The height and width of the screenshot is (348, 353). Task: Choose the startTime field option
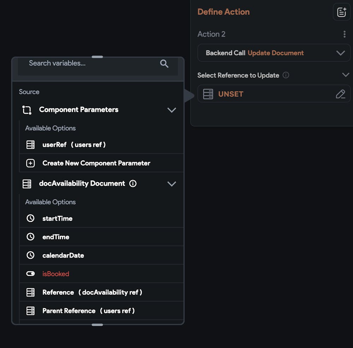(58, 218)
